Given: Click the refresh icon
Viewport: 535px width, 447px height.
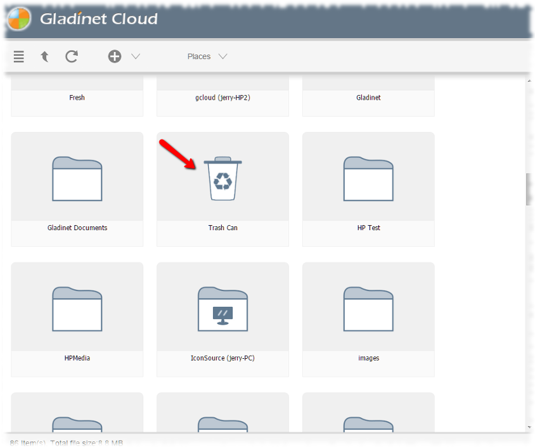Looking at the screenshot, I should click(x=72, y=56).
